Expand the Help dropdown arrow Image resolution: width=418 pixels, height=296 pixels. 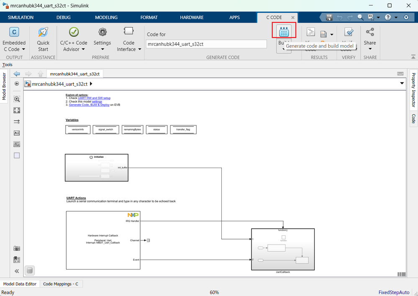point(396,17)
